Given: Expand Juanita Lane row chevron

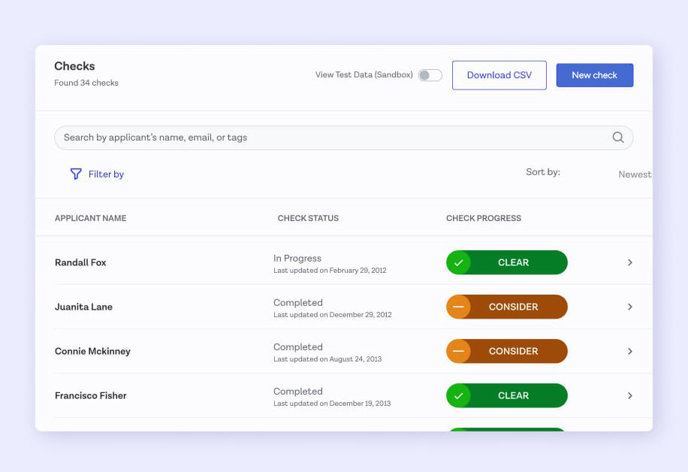Looking at the screenshot, I should click(629, 307).
